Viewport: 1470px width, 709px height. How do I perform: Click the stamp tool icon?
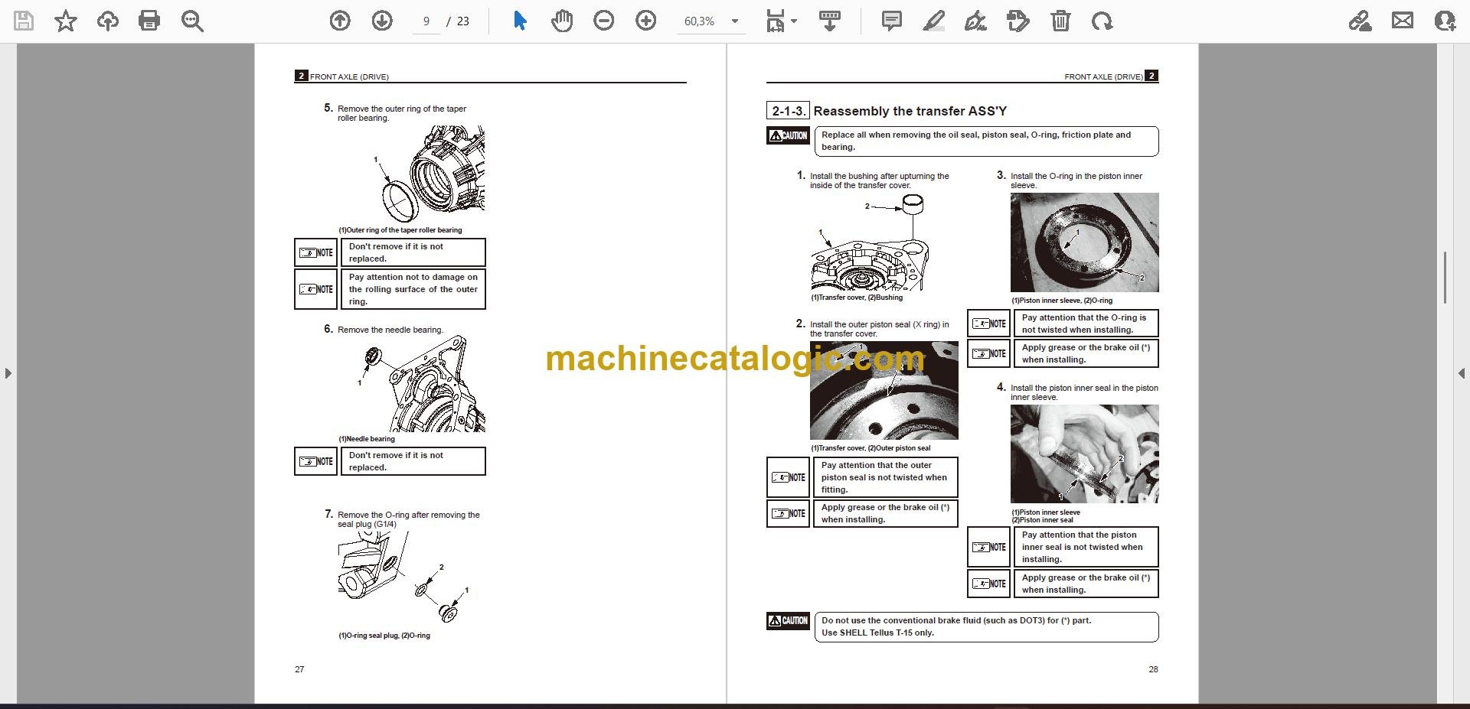[x=1018, y=21]
